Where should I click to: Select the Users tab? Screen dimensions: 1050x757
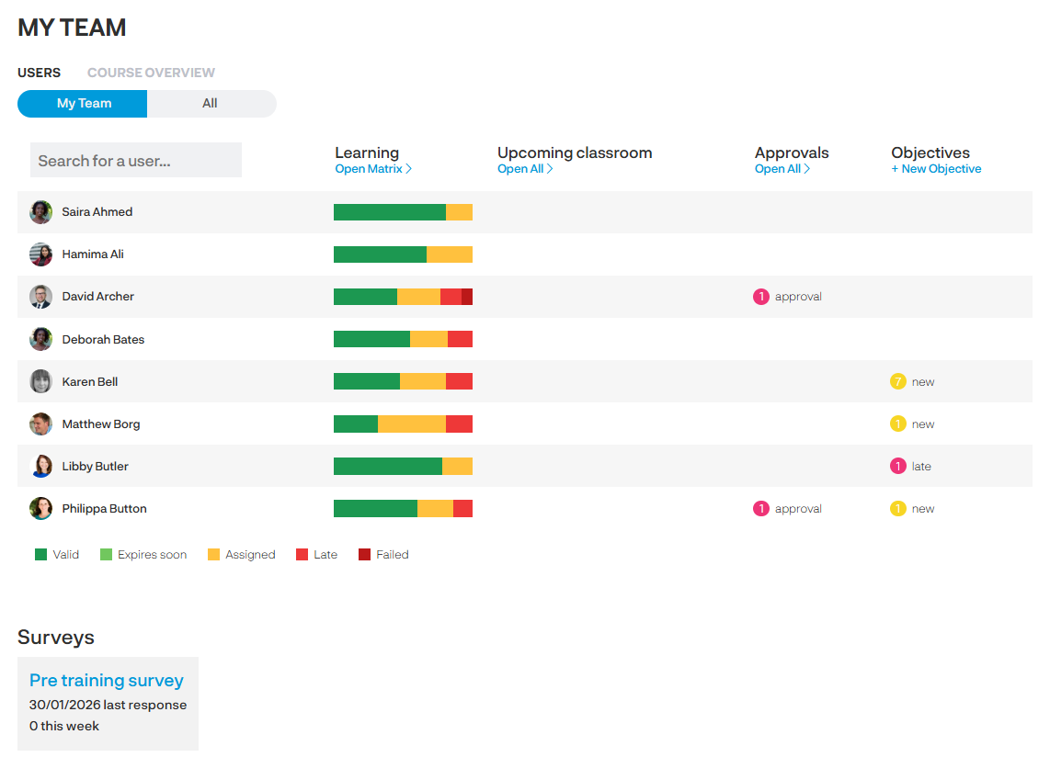[39, 73]
